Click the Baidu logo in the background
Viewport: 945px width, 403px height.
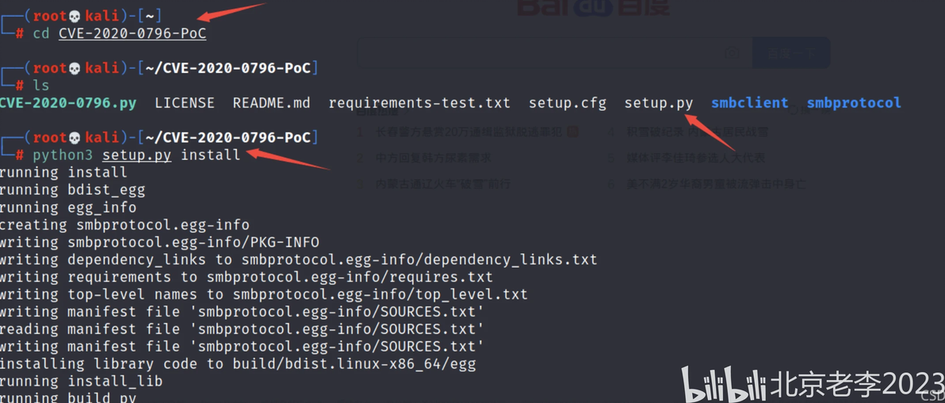coord(593,8)
